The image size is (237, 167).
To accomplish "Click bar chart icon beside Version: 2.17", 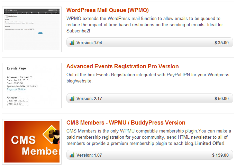I will pos(72,98).
